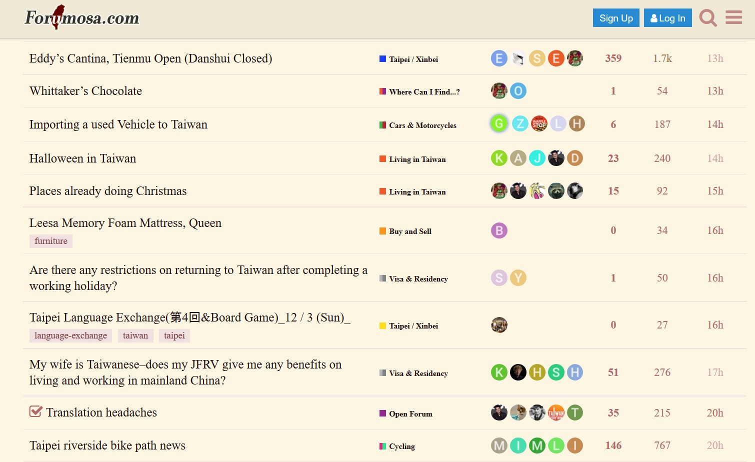Click raccoon avatar on Christmas row
Screen dimensions: 755x462
(x=556, y=191)
